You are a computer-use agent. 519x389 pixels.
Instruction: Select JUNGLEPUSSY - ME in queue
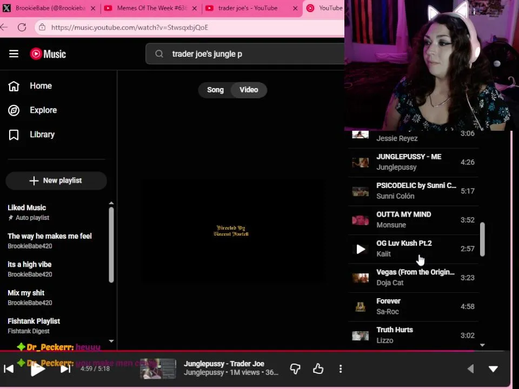click(x=414, y=162)
